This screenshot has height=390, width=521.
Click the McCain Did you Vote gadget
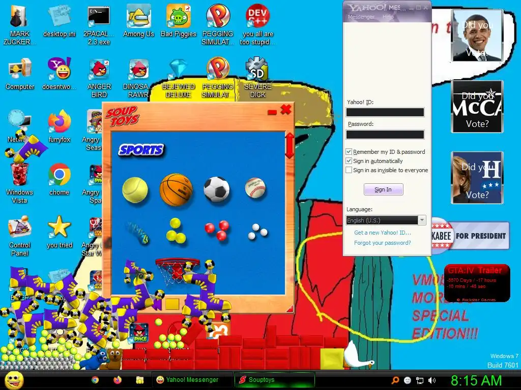point(477,107)
